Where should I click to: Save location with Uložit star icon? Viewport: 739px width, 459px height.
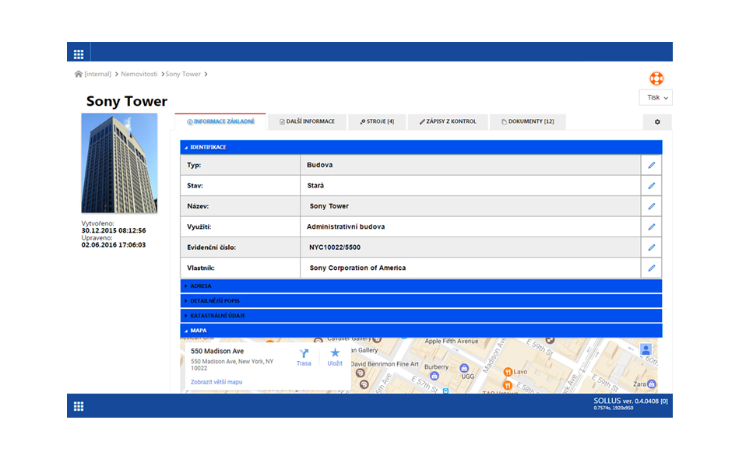(x=335, y=354)
